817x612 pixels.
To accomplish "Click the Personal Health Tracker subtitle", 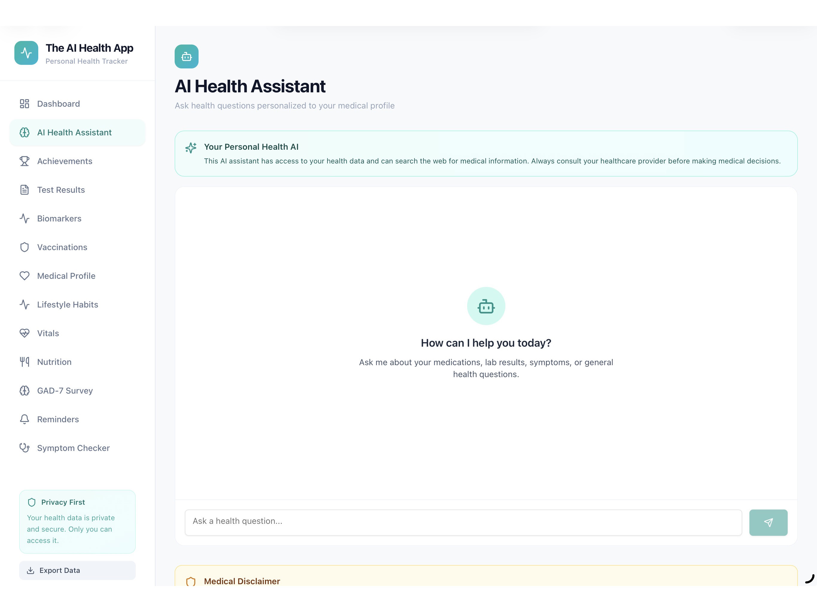I will click(86, 61).
